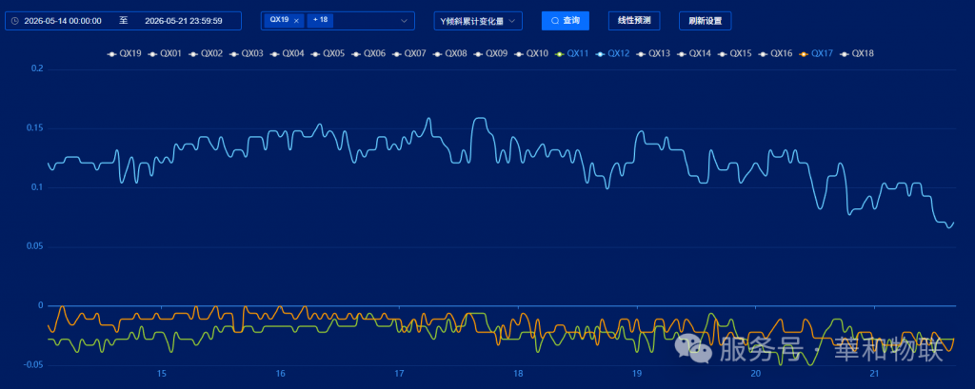This screenshot has height=389, width=975.
Task: Show the QX10 series legend item
Action: 530,54
